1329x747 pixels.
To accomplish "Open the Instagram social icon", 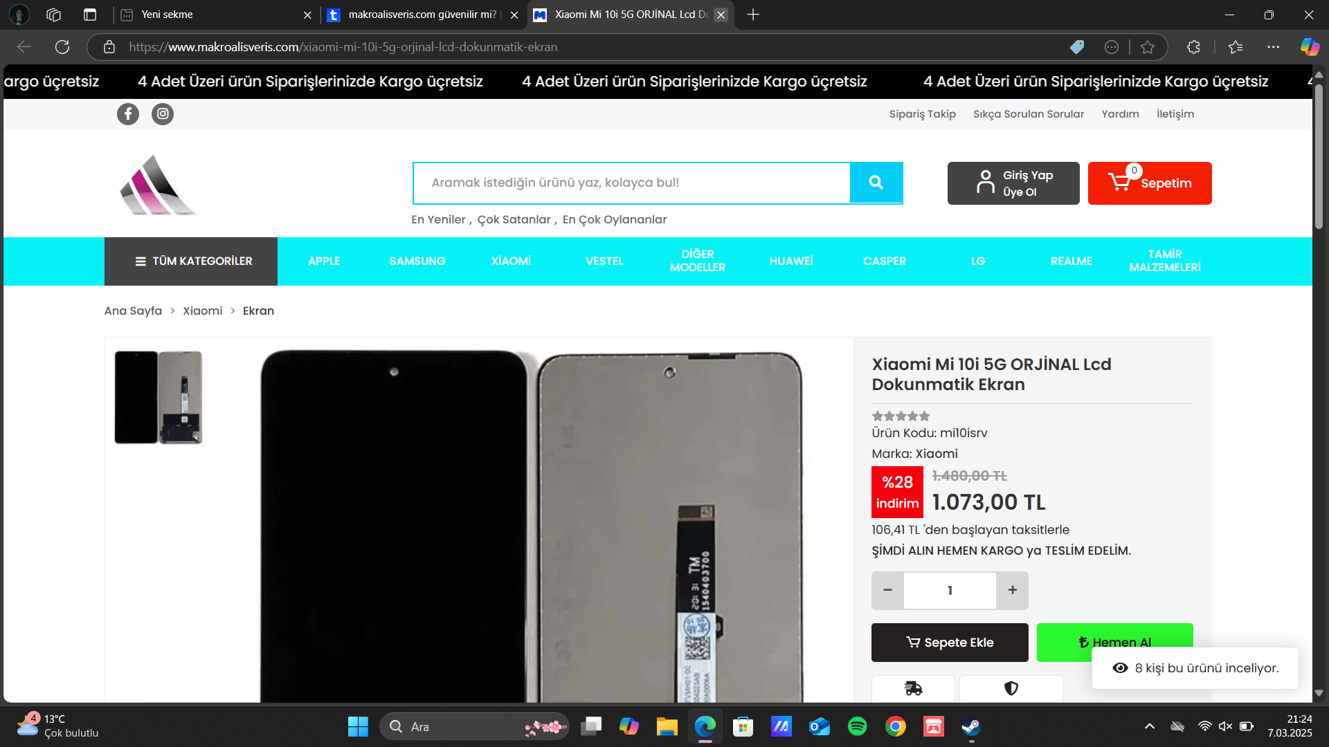I will [x=163, y=114].
